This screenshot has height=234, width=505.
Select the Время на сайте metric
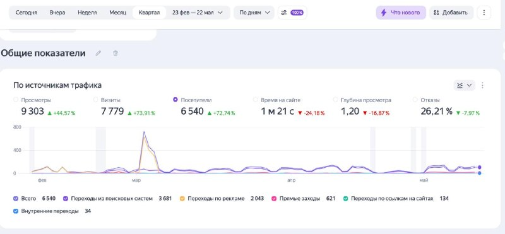[255, 100]
